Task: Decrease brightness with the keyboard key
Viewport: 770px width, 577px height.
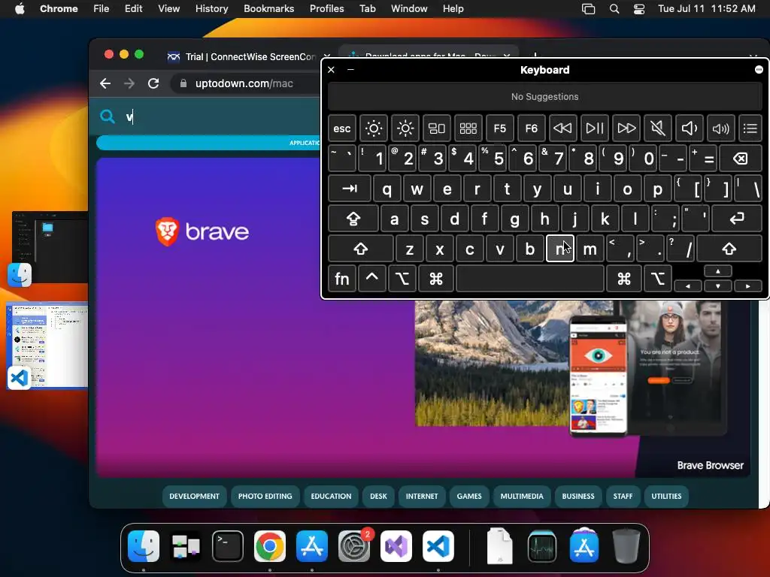Action: 373,128
